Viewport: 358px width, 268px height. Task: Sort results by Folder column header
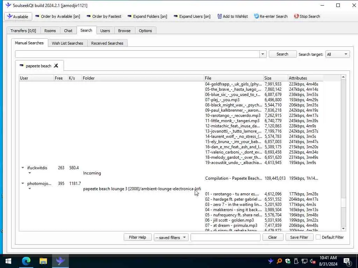(143, 78)
